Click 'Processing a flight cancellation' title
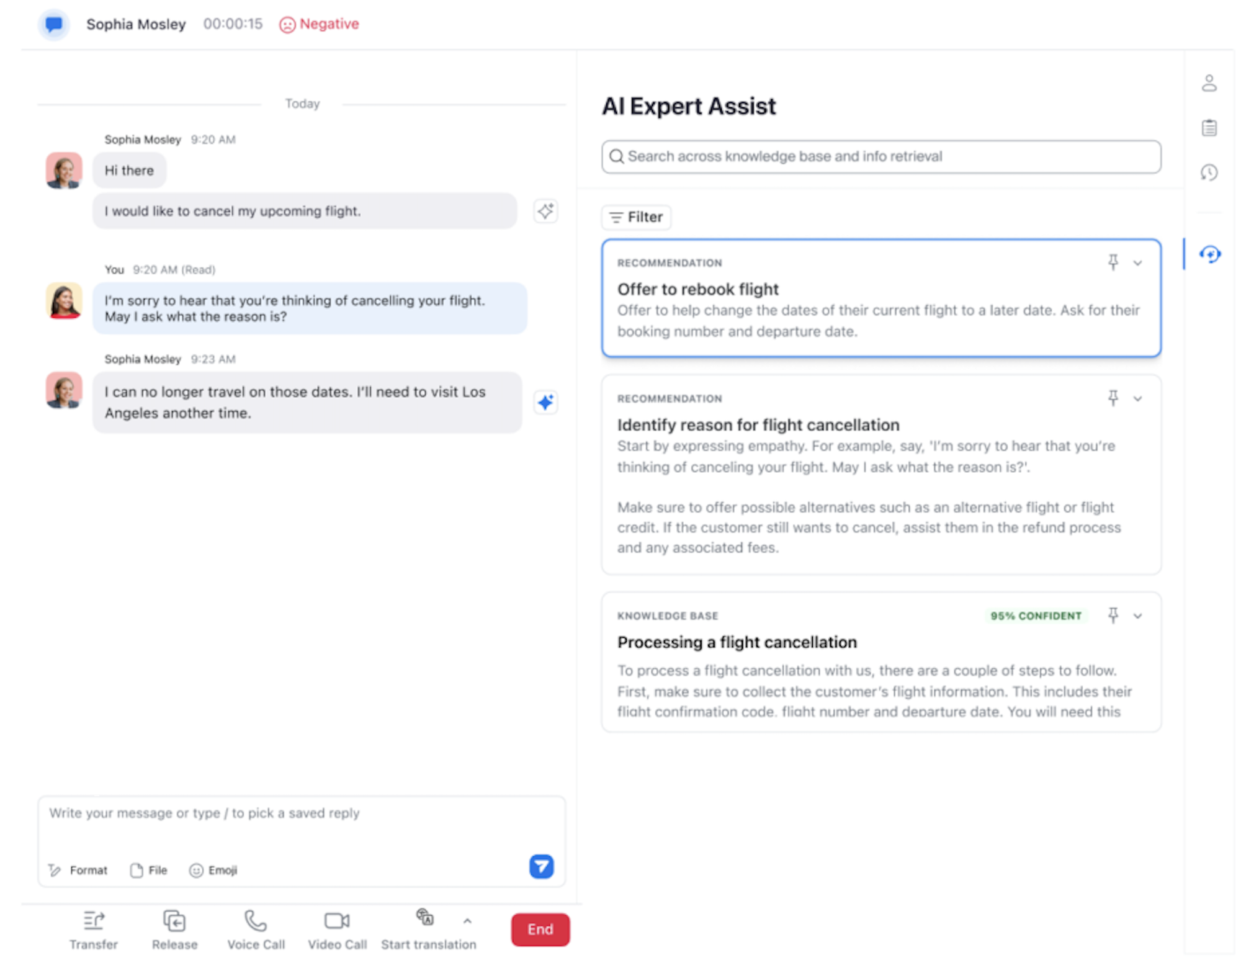 [x=737, y=642]
